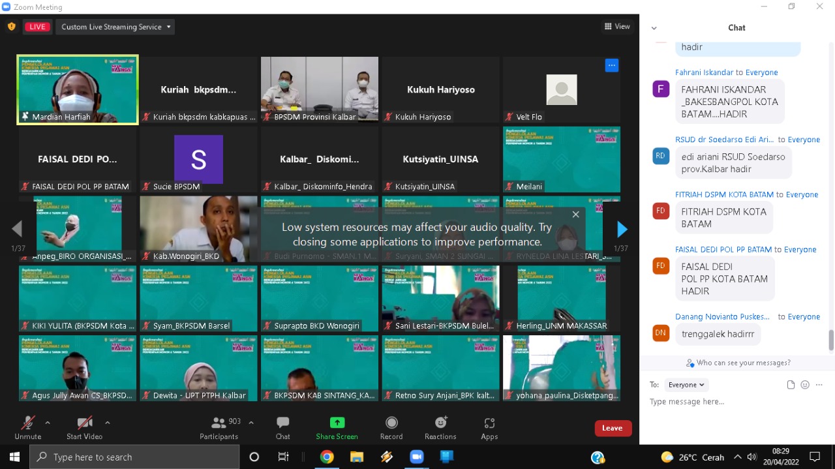Click 'FITRIAH DSPM KOTA BATAM' message bubble

(723, 218)
